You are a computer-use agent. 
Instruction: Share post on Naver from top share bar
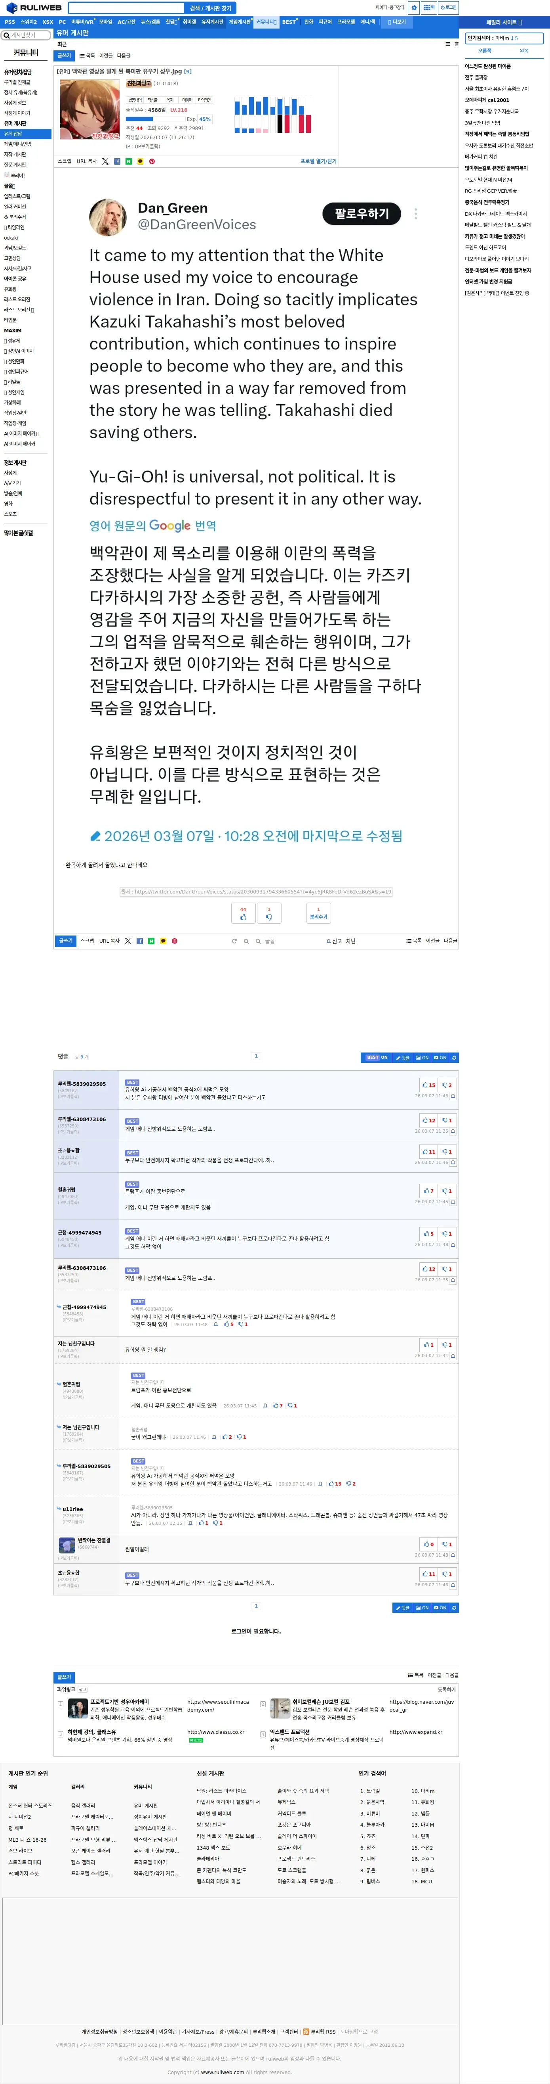(x=128, y=161)
